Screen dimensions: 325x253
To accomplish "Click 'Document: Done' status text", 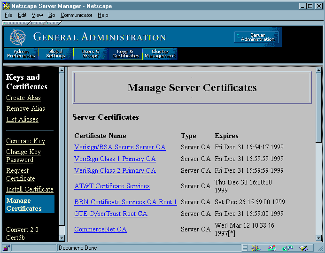I will (x=77, y=248).
